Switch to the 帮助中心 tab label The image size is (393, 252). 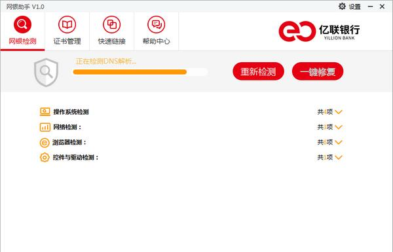point(157,41)
